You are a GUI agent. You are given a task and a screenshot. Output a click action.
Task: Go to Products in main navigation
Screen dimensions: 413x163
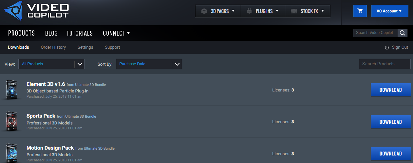(x=21, y=33)
